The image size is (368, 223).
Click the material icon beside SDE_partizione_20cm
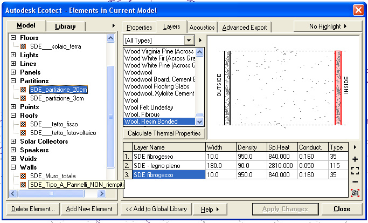23,90
